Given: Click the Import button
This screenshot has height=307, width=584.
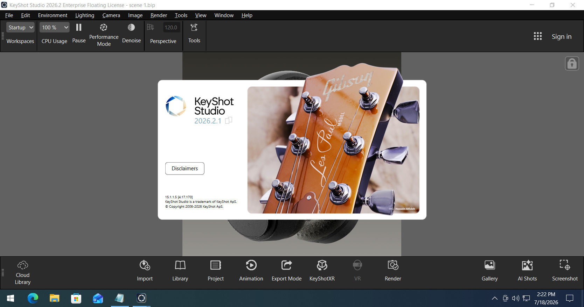Looking at the screenshot, I should (x=145, y=271).
